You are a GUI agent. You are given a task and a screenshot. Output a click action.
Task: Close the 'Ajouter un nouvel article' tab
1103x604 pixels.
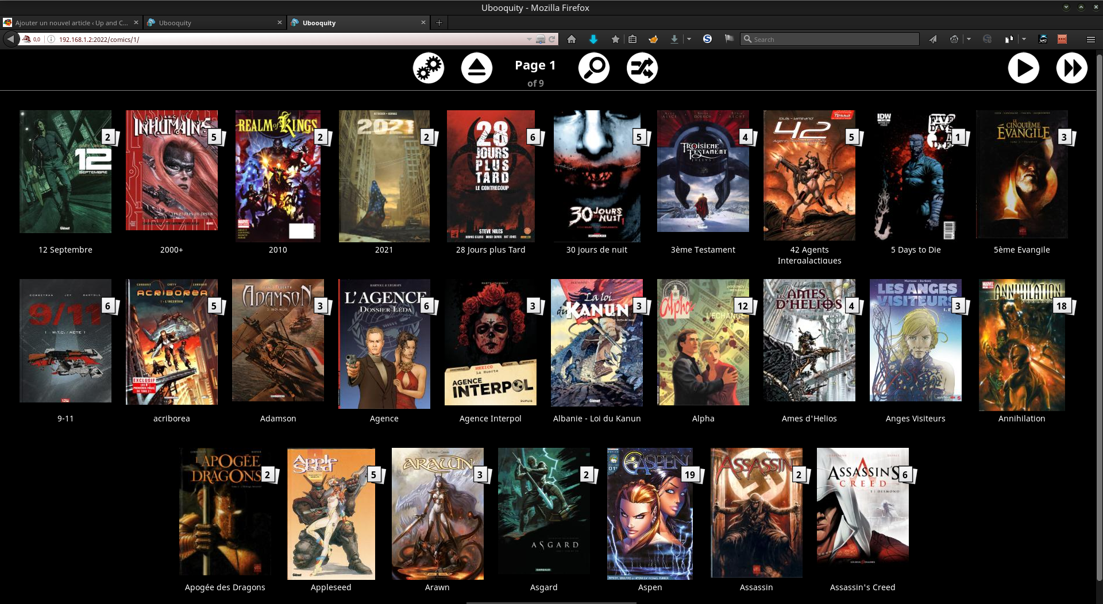[136, 23]
